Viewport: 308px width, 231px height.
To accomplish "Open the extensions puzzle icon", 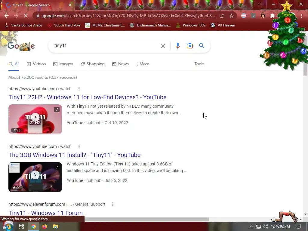I will (273, 16).
